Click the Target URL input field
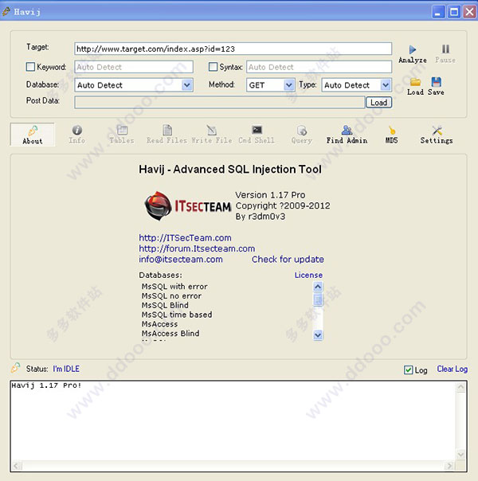This screenshot has width=478, height=481. [233, 49]
